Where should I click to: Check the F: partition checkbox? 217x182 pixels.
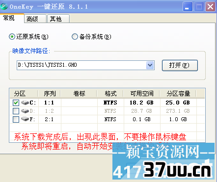click(16, 119)
